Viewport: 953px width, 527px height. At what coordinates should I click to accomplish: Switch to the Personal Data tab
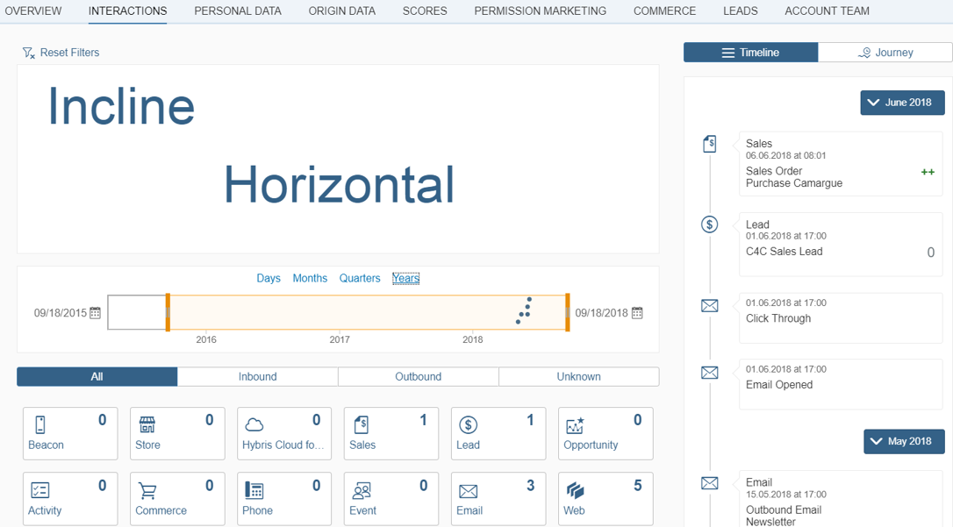click(238, 11)
